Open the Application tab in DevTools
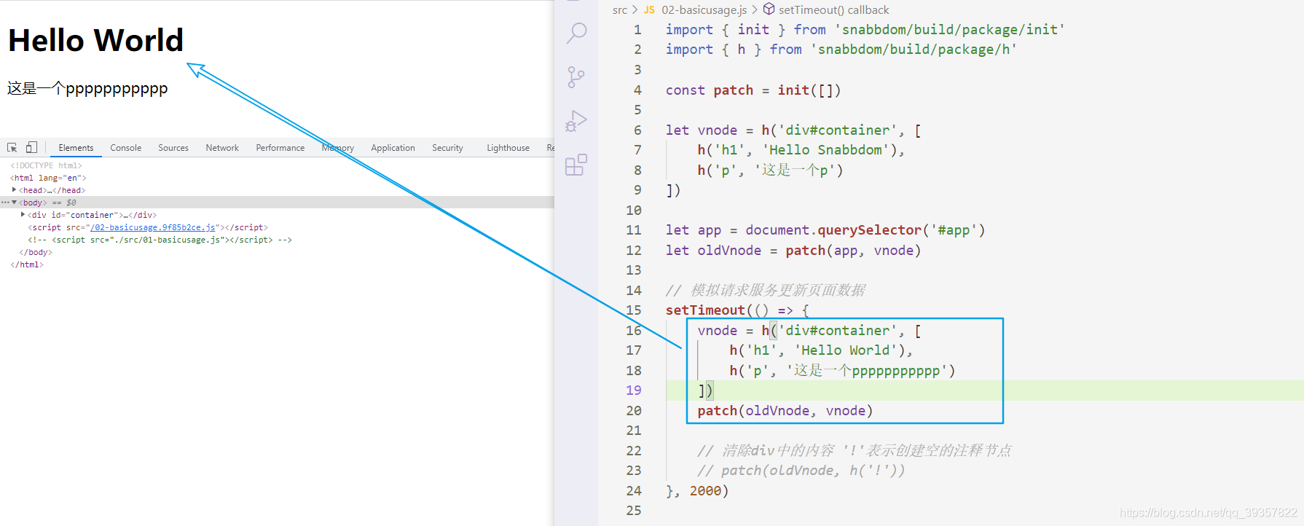1304x526 pixels. 393,148
